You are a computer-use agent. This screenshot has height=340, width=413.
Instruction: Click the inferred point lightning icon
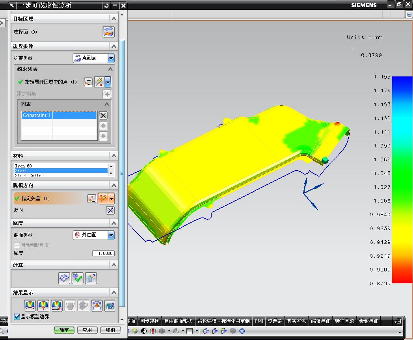pyautogui.click(x=100, y=82)
